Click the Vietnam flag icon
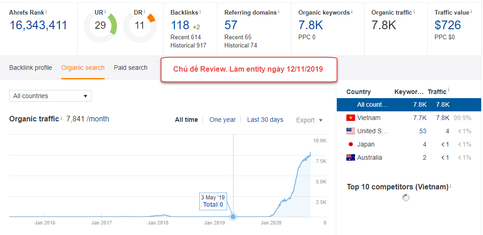The width and height of the screenshot is (483, 235). tap(350, 118)
